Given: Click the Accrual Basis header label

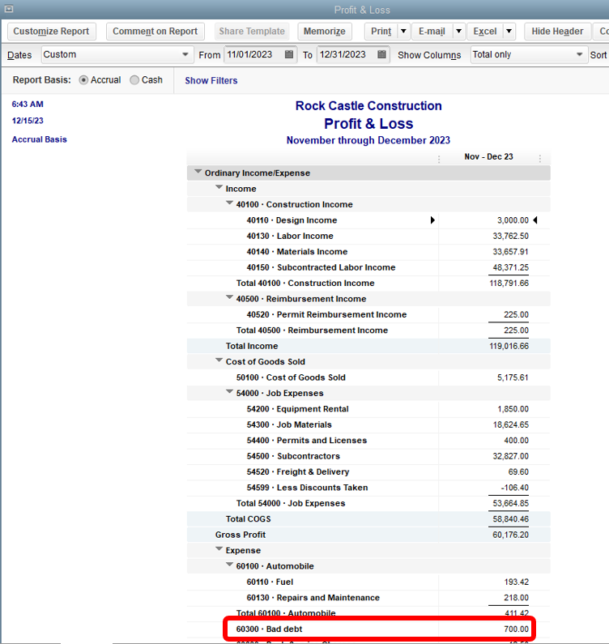Looking at the screenshot, I should [x=39, y=139].
